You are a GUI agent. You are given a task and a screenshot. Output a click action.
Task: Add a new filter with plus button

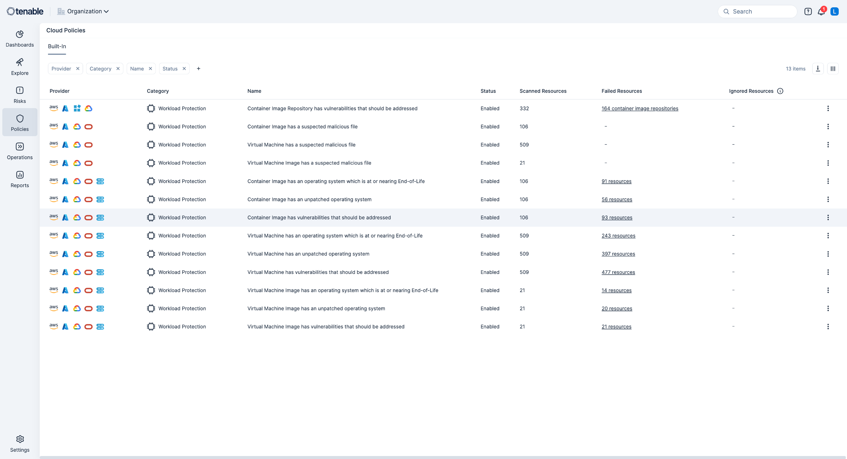click(x=199, y=68)
